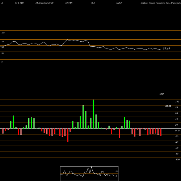181x181 pixels.
Task: Click the '(5,5' parameter text in header
Action: (93, 3)
